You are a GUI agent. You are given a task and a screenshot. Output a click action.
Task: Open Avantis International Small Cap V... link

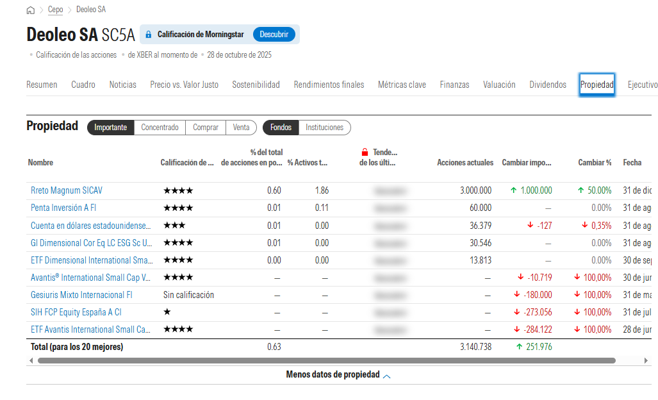point(90,278)
